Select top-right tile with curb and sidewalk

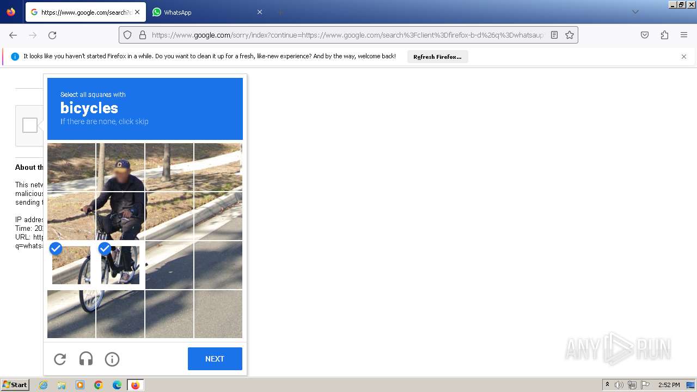click(x=218, y=167)
